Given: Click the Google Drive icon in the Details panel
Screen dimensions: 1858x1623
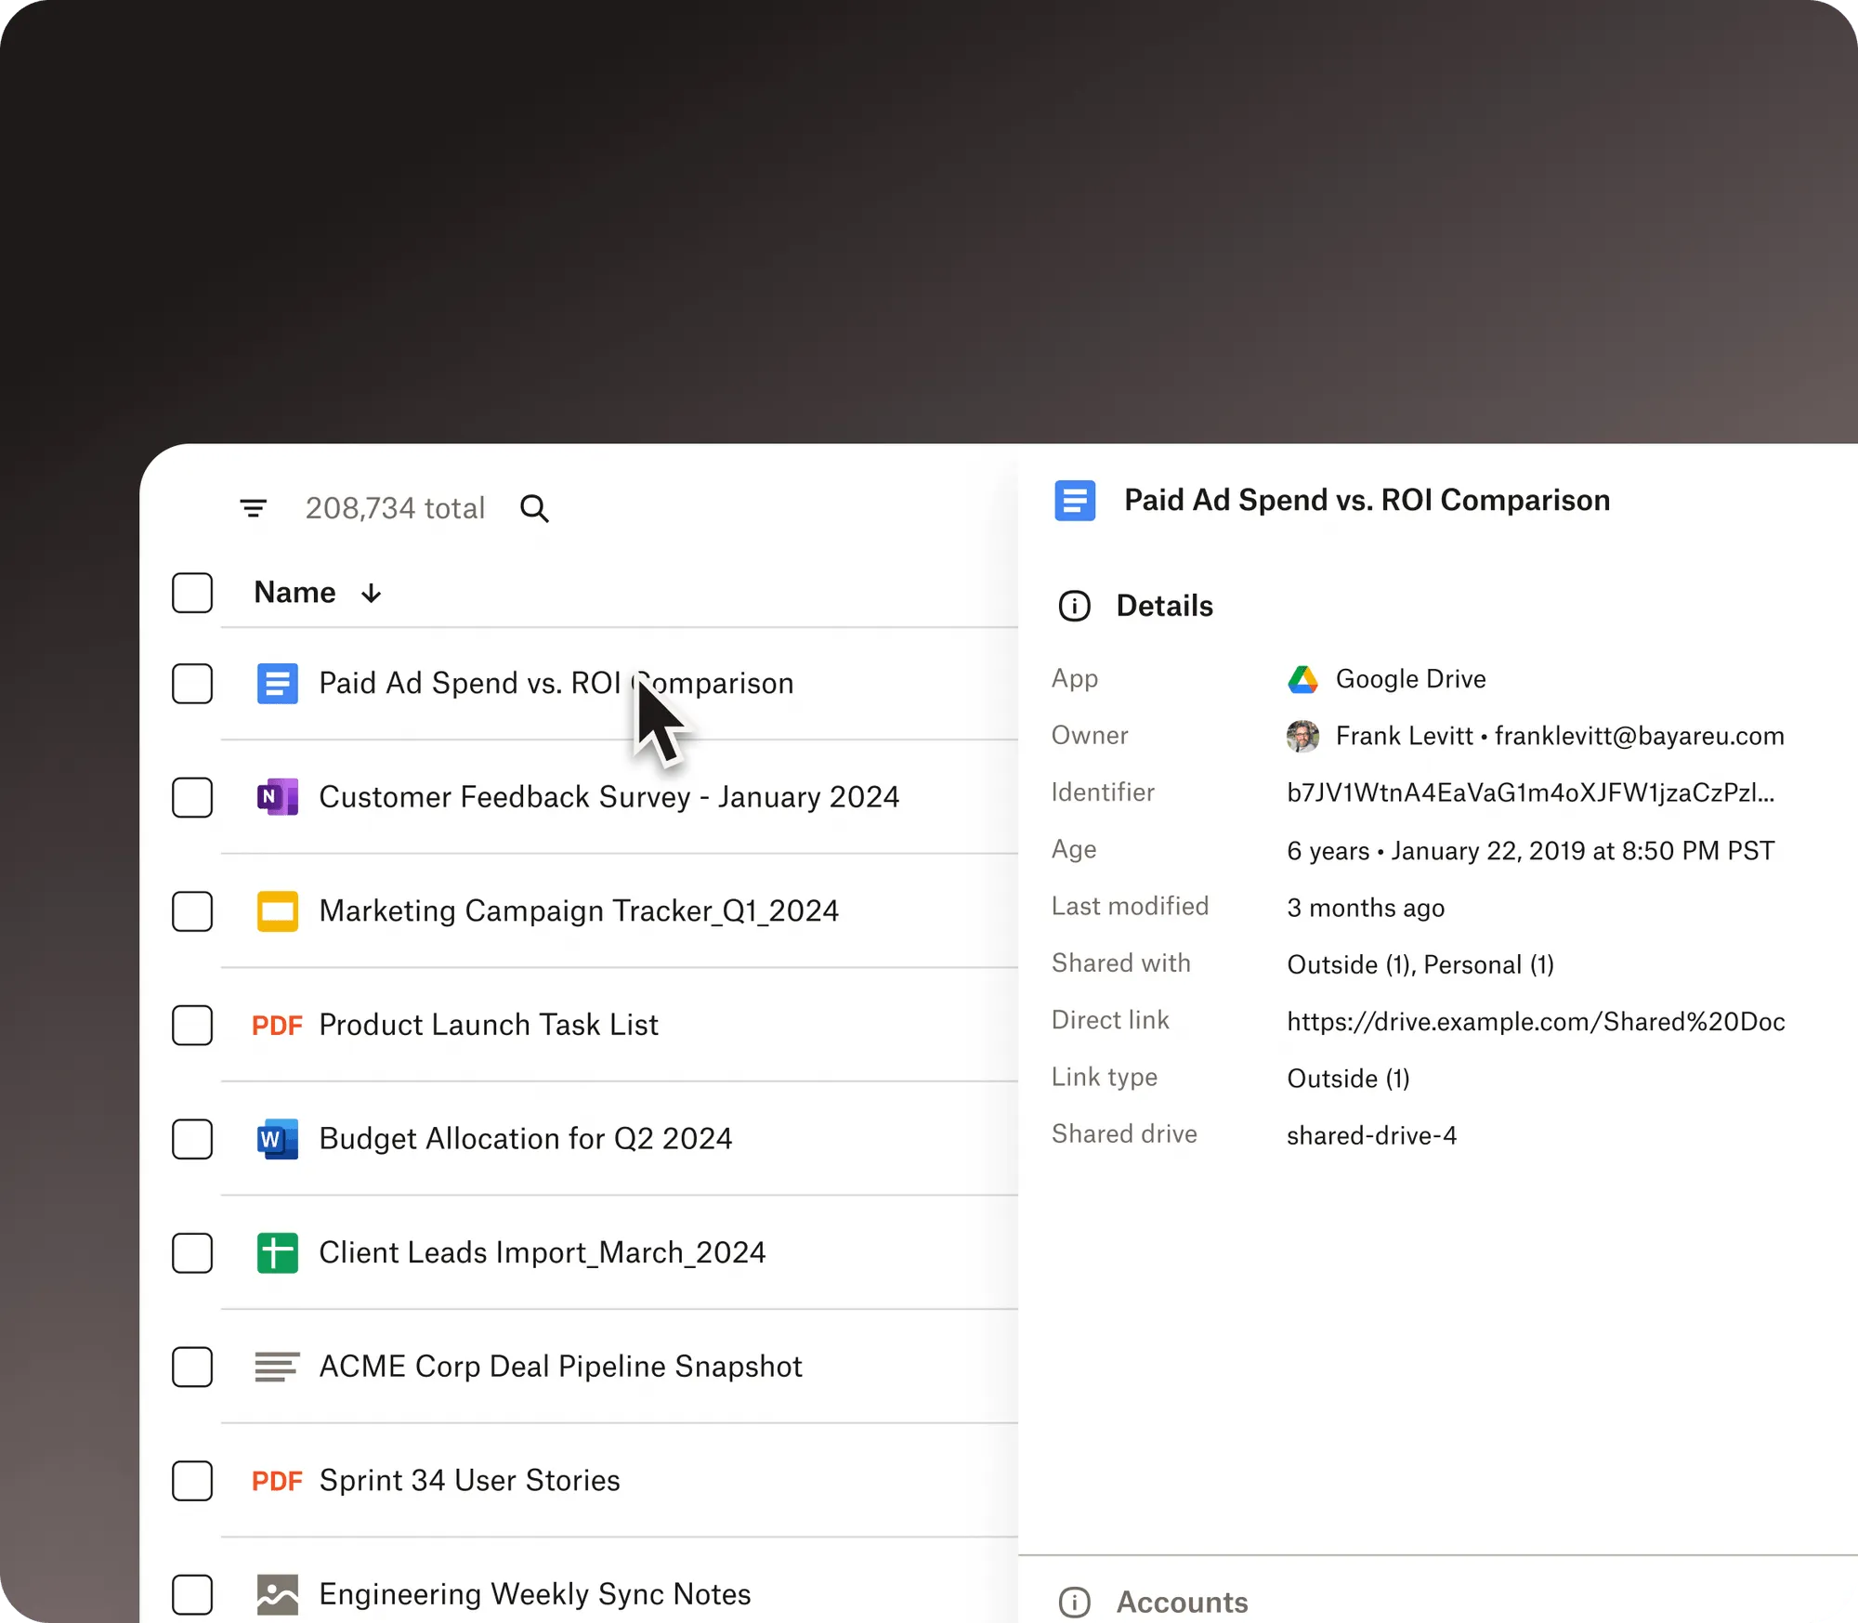Looking at the screenshot, I should pos(1303,678).
